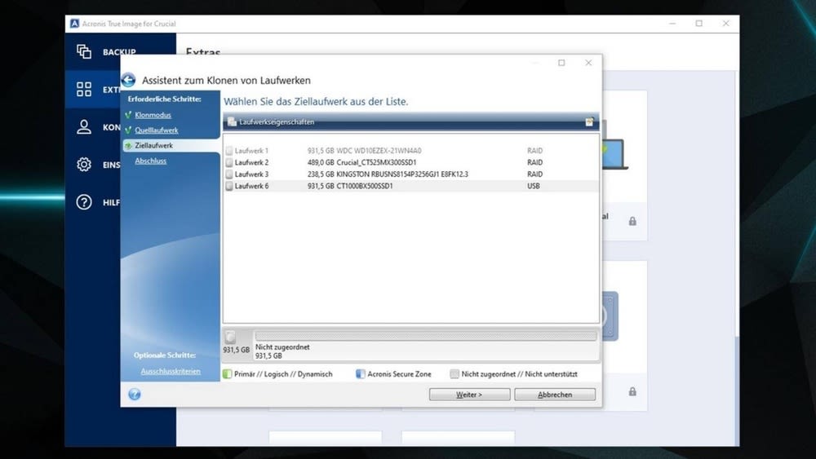This screenshot has width=816, height=459.
Task: Open the Backup section in sidebar
Action: coord(106,51)
